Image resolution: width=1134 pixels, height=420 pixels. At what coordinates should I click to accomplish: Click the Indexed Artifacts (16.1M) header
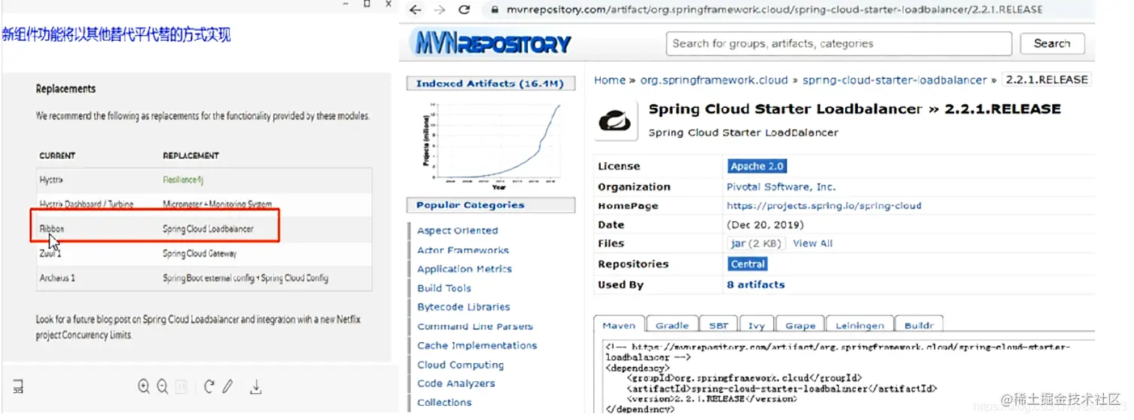click(490, 84)
